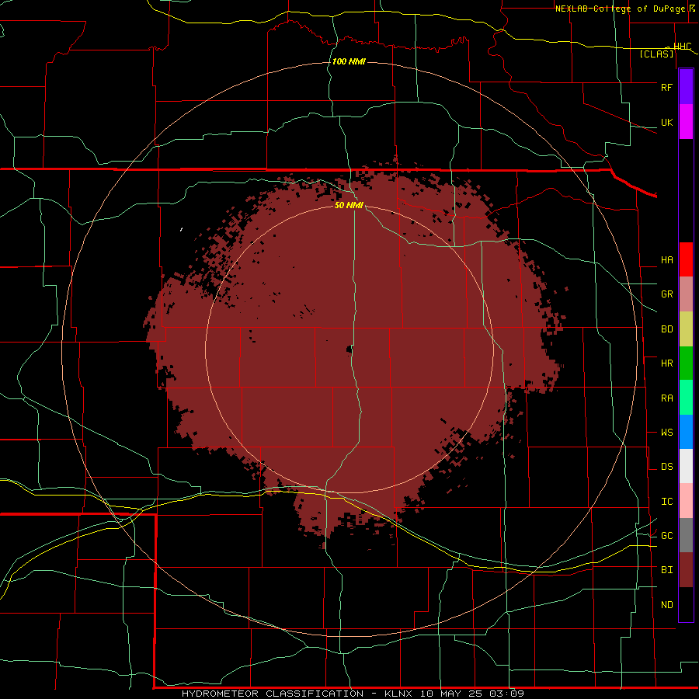Screen dimensions: 699x699
Task: Click the black radar-site dot at map center
Action: click(x=349, y=349)
